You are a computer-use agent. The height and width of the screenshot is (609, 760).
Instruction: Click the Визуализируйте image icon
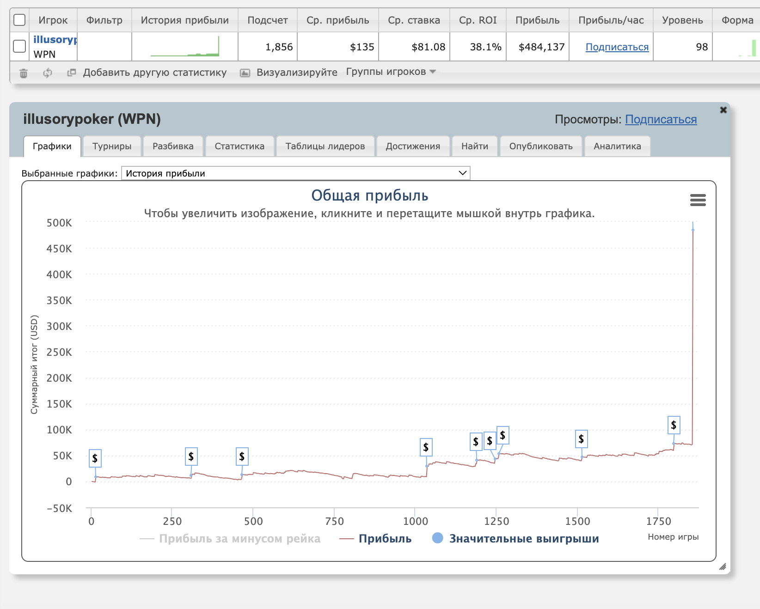coord(245,73)
